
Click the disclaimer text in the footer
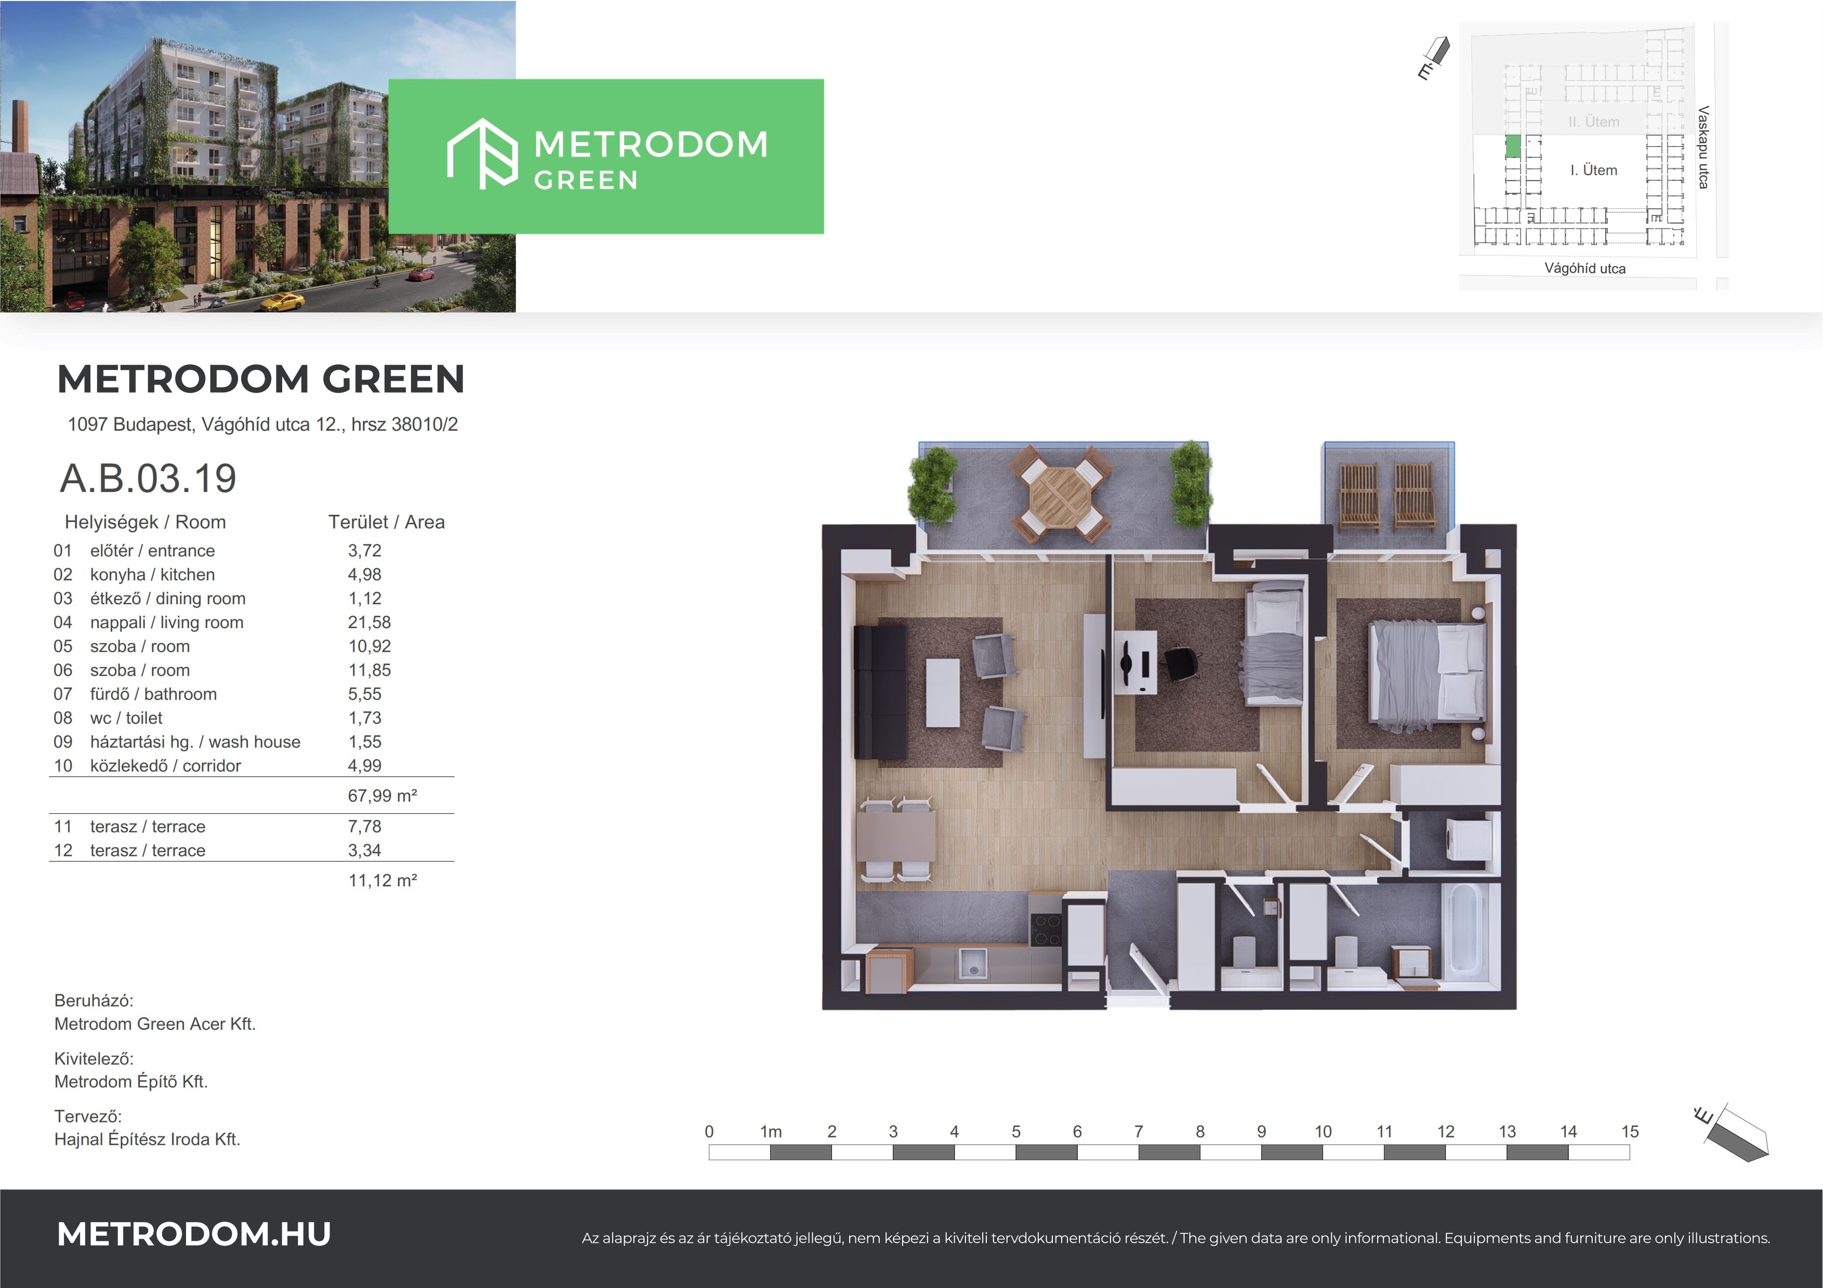[x=1176, y=1238]
